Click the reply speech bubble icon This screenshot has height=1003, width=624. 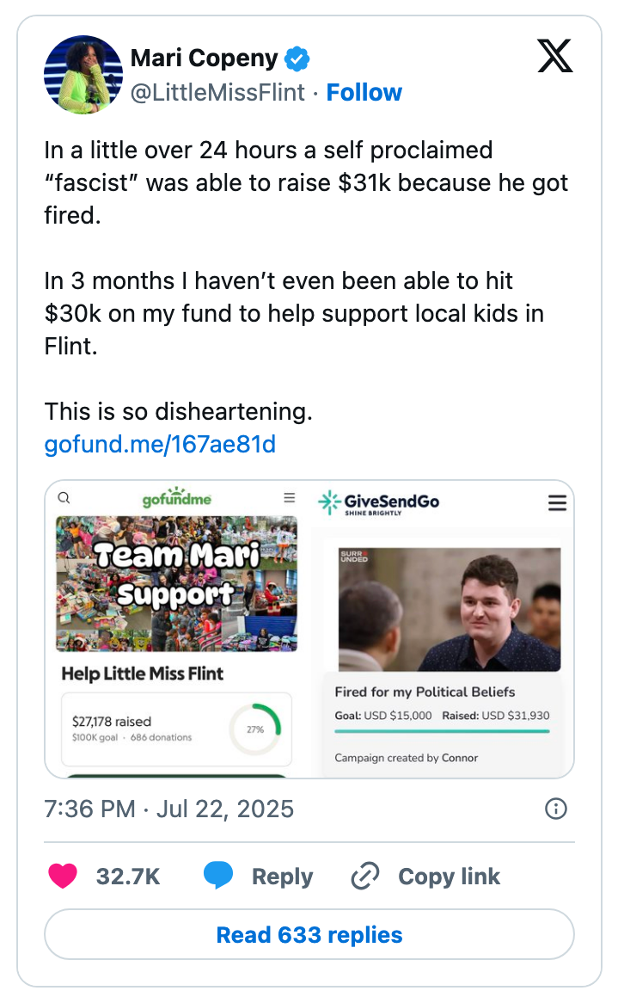pos(218,877)
